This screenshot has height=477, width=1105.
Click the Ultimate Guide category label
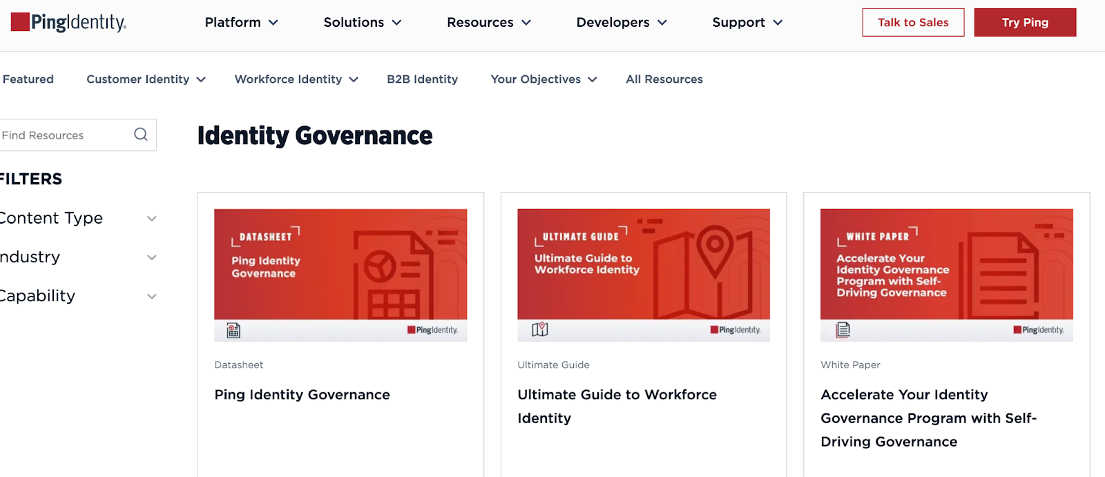point(553,365)
